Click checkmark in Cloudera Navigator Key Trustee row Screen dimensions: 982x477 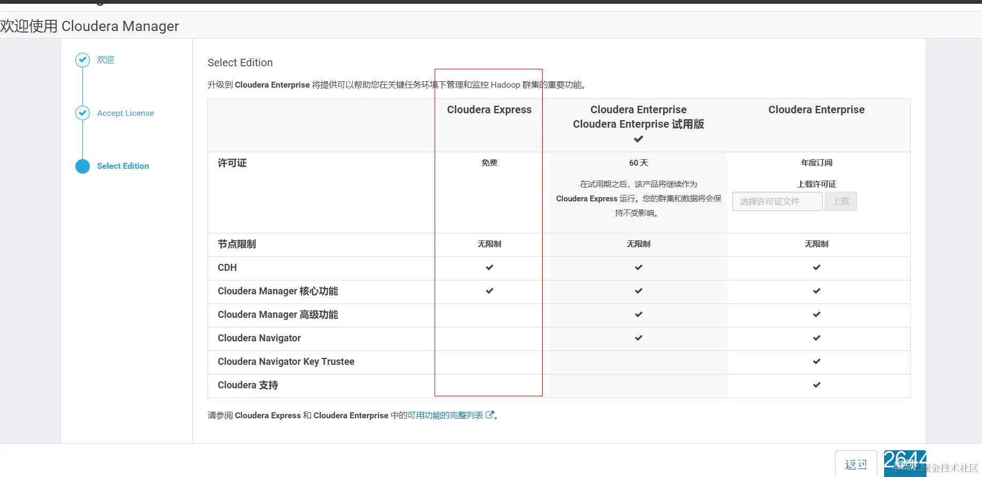click(816, 361)
